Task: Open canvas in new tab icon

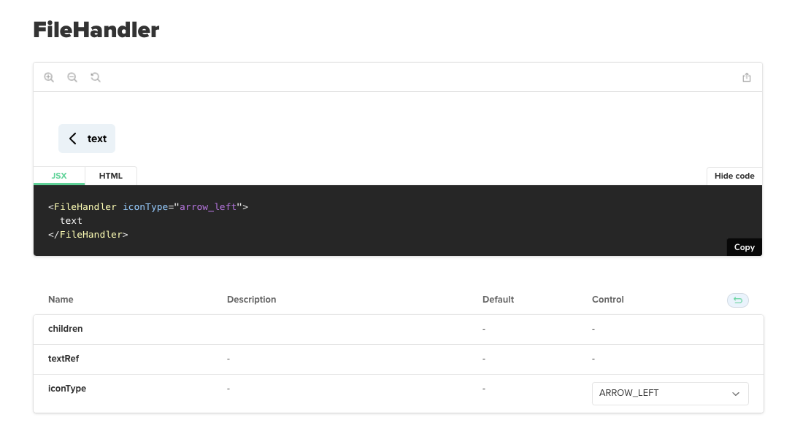Action: [747, 77]
